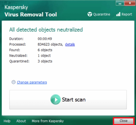Open the Quarantine radiation icon
The image size is (136, 125).
tap(90, 14)
